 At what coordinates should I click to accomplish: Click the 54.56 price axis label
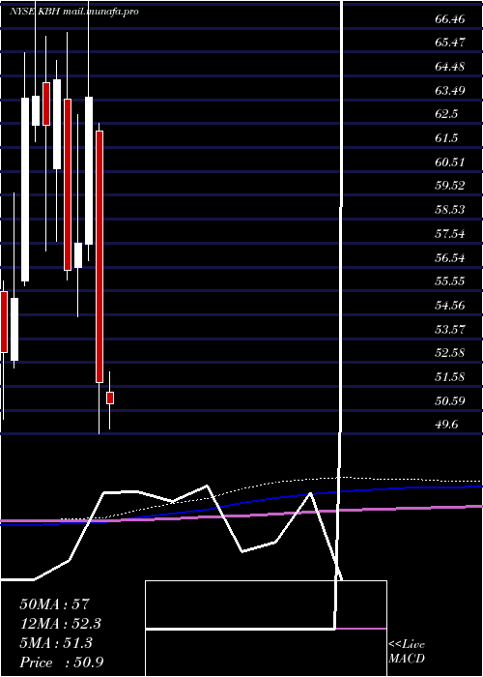pos(450,306)
